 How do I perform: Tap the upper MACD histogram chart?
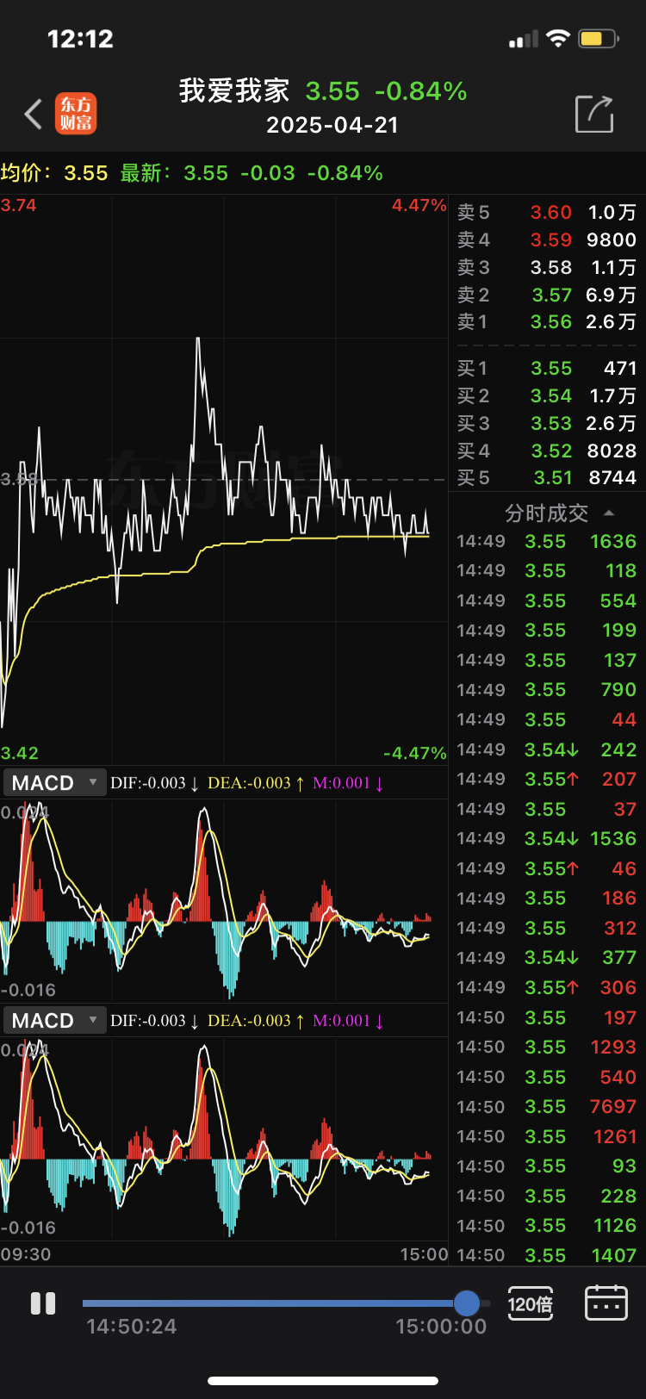click(x=224, y=901)
